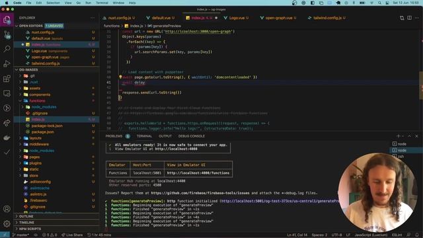Click the generatePreview breadcrumb item
Screen dimensions: 423x238
(164, 26)
